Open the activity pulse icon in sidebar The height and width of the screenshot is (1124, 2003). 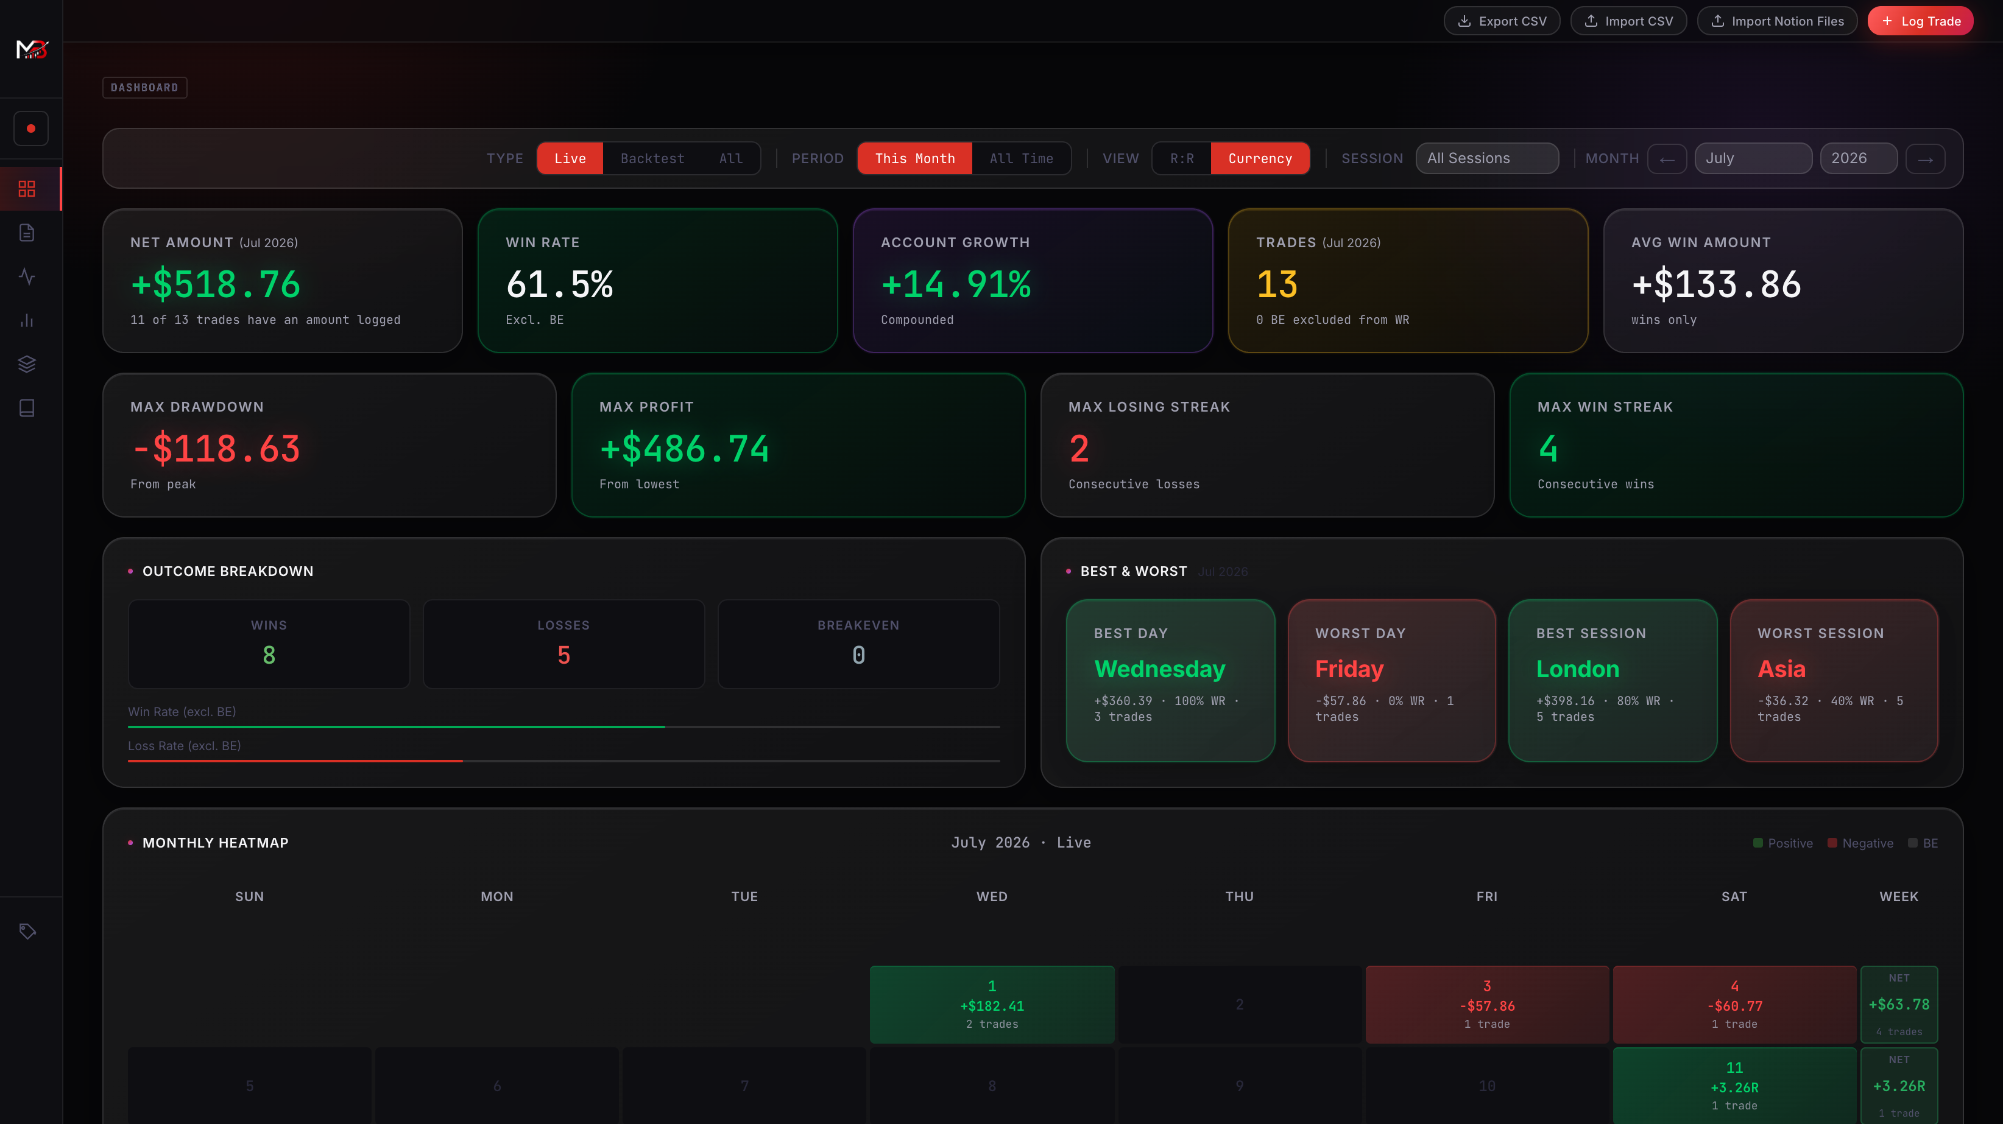pos(27,276)
